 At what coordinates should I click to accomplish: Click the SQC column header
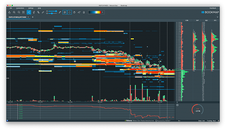coord(206,21)
